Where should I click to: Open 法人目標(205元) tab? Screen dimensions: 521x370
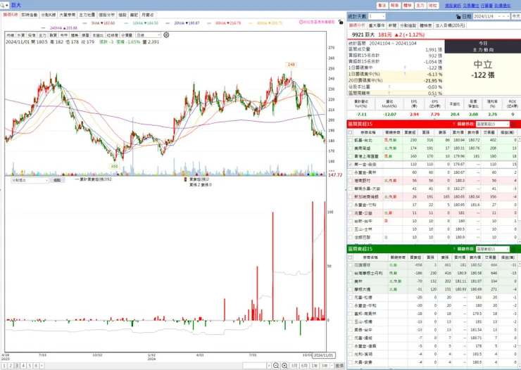coord(450,25)
